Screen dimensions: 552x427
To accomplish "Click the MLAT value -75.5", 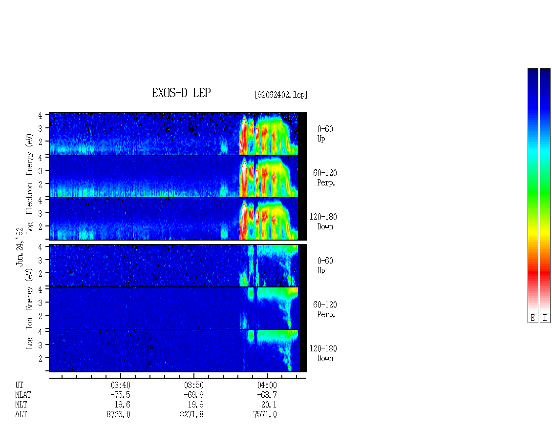I will pyautogui.click(x=120, y=395).
